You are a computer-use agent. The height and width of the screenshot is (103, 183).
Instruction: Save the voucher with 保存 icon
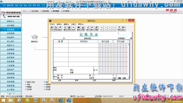point(69,28)
